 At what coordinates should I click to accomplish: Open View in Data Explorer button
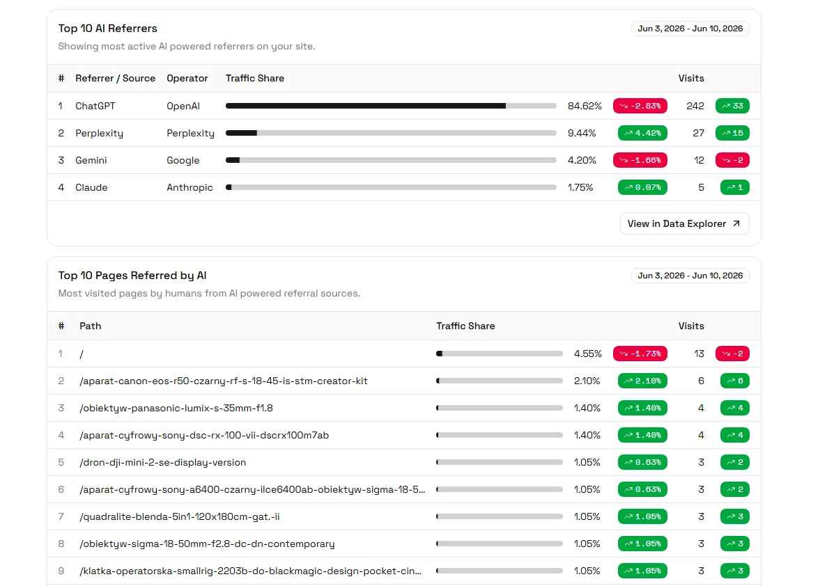click(685, 223)
